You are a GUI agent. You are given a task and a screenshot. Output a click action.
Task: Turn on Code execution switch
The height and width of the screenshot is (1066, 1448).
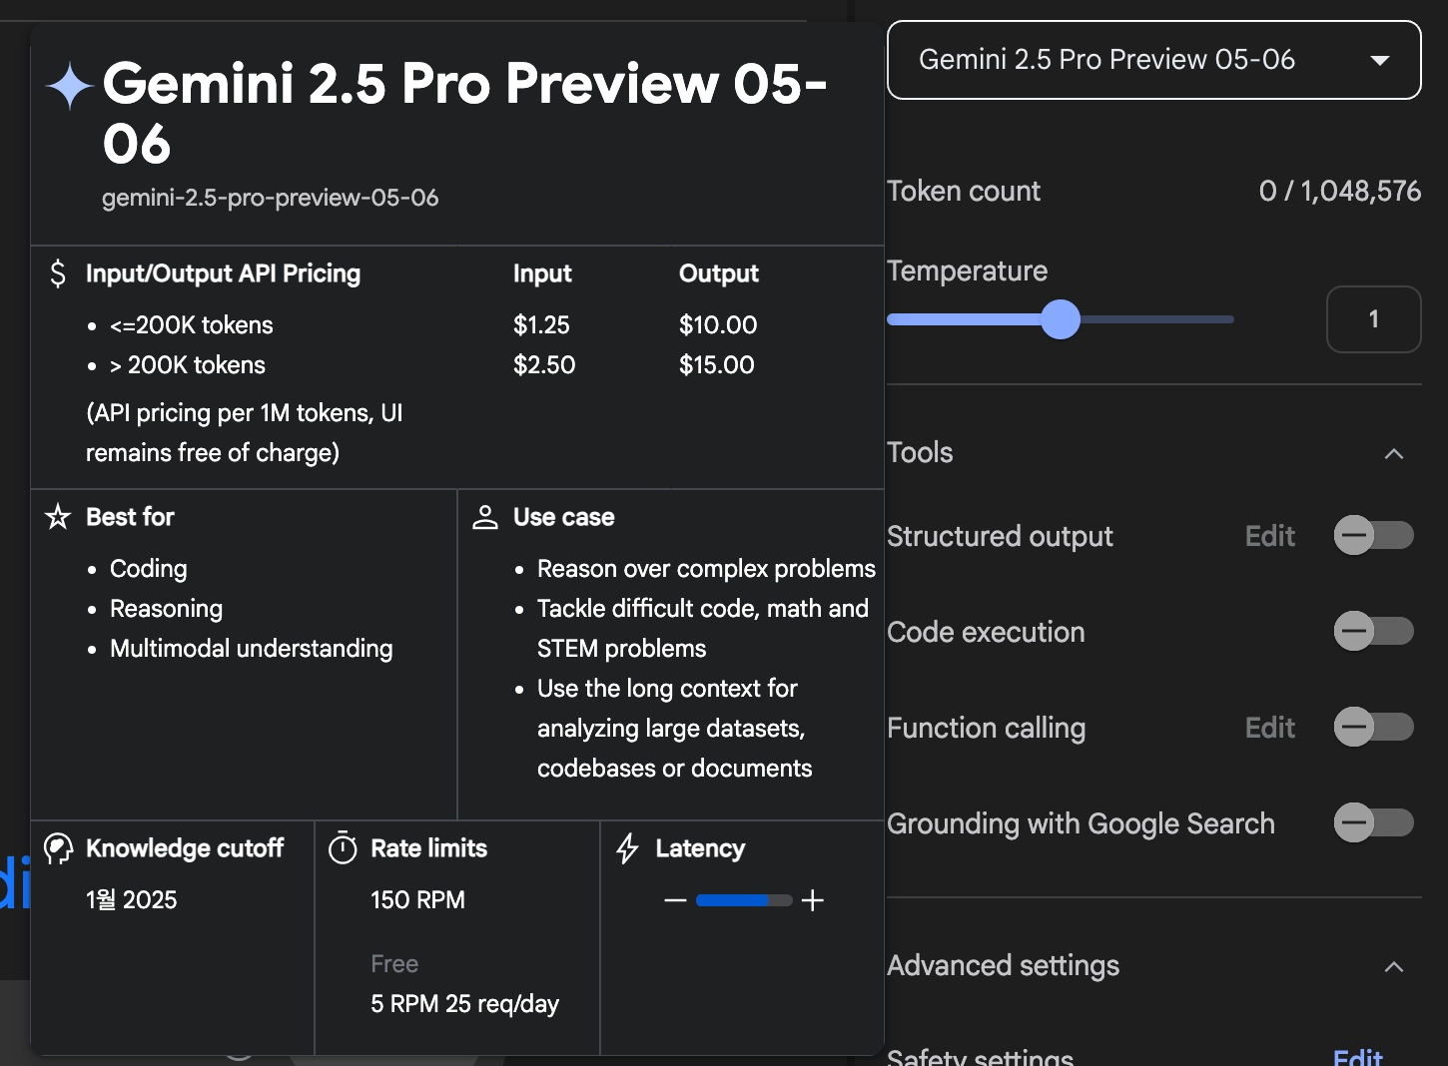(1373, 631)
